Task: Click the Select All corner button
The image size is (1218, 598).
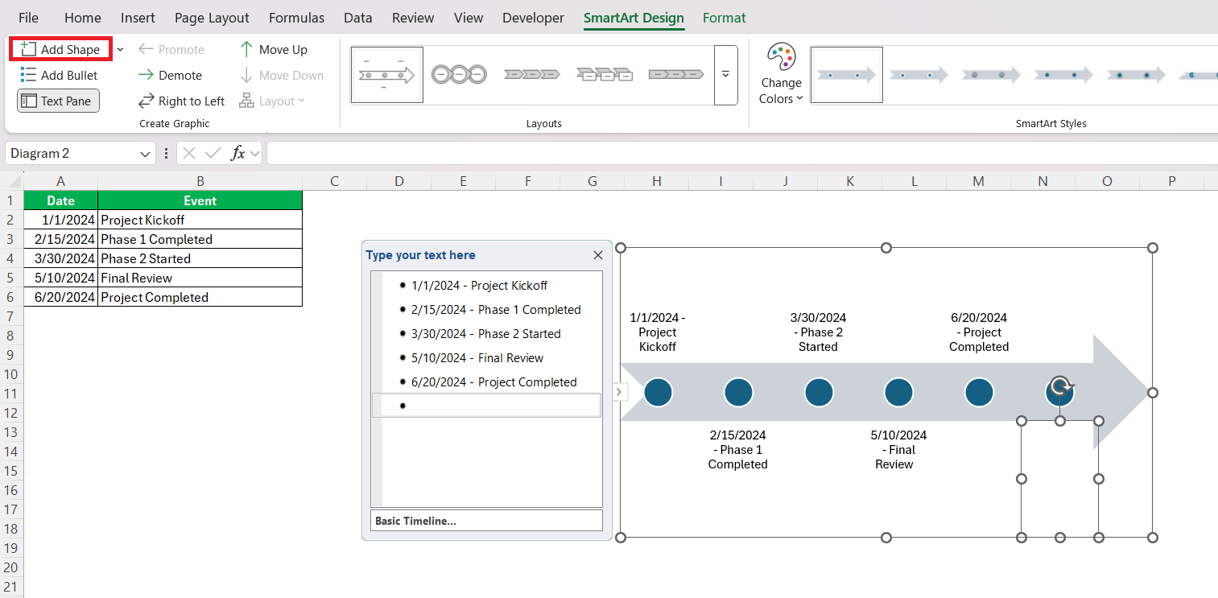Action: pos(11,181)
